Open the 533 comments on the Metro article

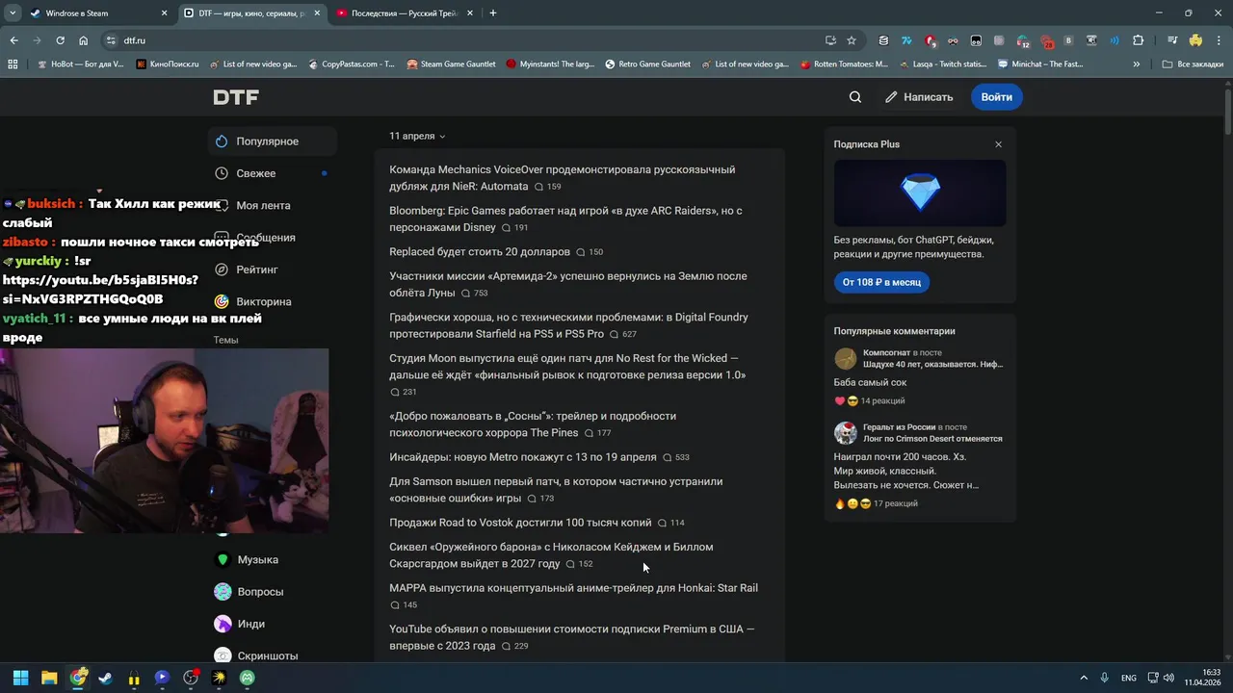coord(676,457)
